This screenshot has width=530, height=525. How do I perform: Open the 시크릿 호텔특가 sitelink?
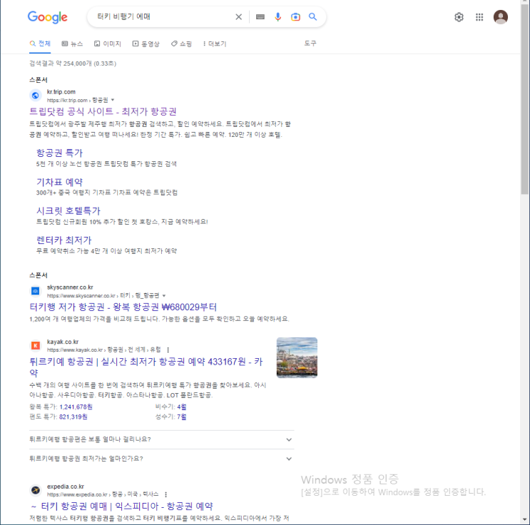[x=68, y=211]
